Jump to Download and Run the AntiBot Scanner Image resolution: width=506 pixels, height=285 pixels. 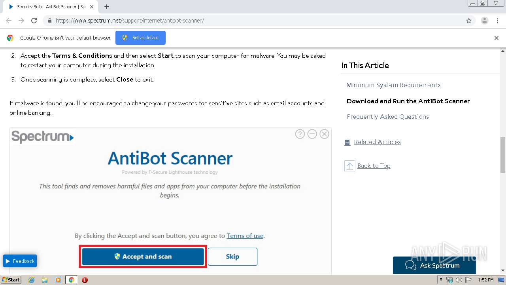click(408, 101)
